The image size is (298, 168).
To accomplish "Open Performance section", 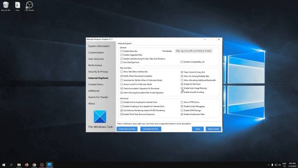I will point(95,65).
